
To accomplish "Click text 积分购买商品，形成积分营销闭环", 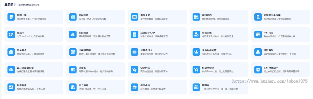I will 94,36.
